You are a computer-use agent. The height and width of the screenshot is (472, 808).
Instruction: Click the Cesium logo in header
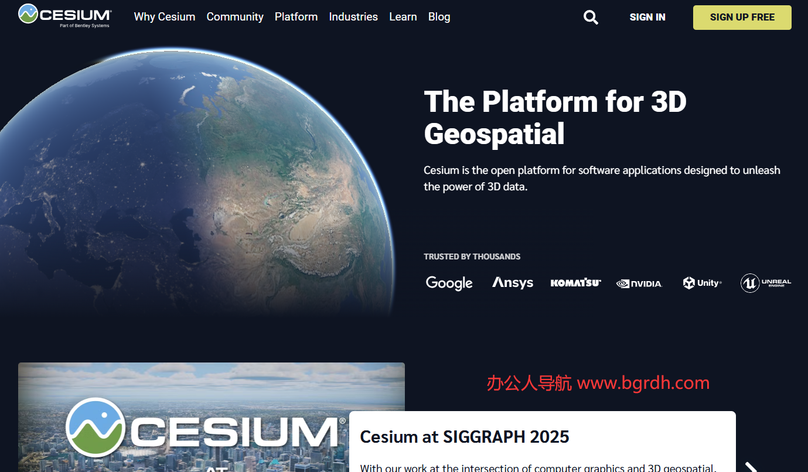65,16
